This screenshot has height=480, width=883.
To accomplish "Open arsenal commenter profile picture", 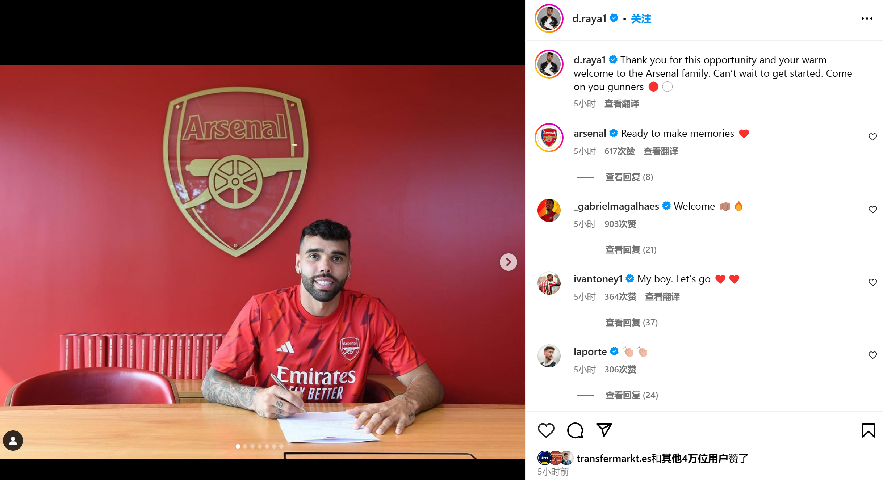I will (x=549, y=138).
